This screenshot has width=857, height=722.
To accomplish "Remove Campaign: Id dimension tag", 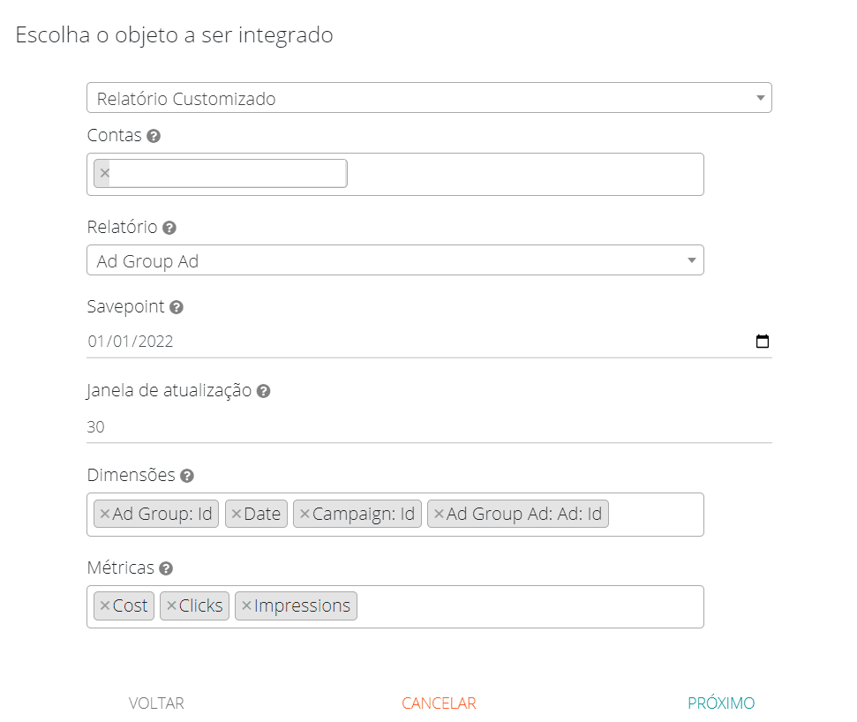I will (x=304, y=514).
